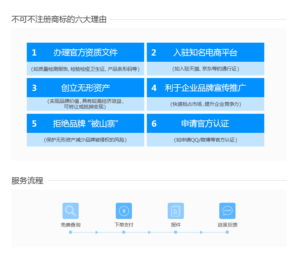Click the yen icon for 下单支付
297x255 pixels.
tap(124, 211)
